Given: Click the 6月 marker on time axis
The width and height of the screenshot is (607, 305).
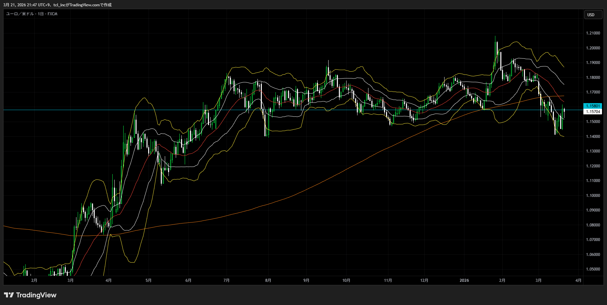Looking at the screenshot, I should click(188, 280).
